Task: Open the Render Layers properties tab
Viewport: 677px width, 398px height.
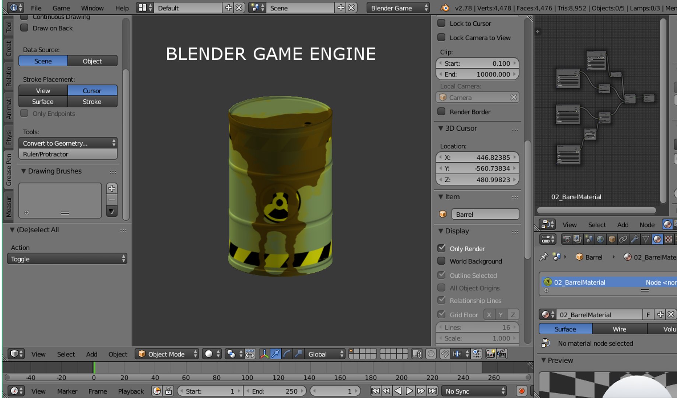Action: pos(578,239)
